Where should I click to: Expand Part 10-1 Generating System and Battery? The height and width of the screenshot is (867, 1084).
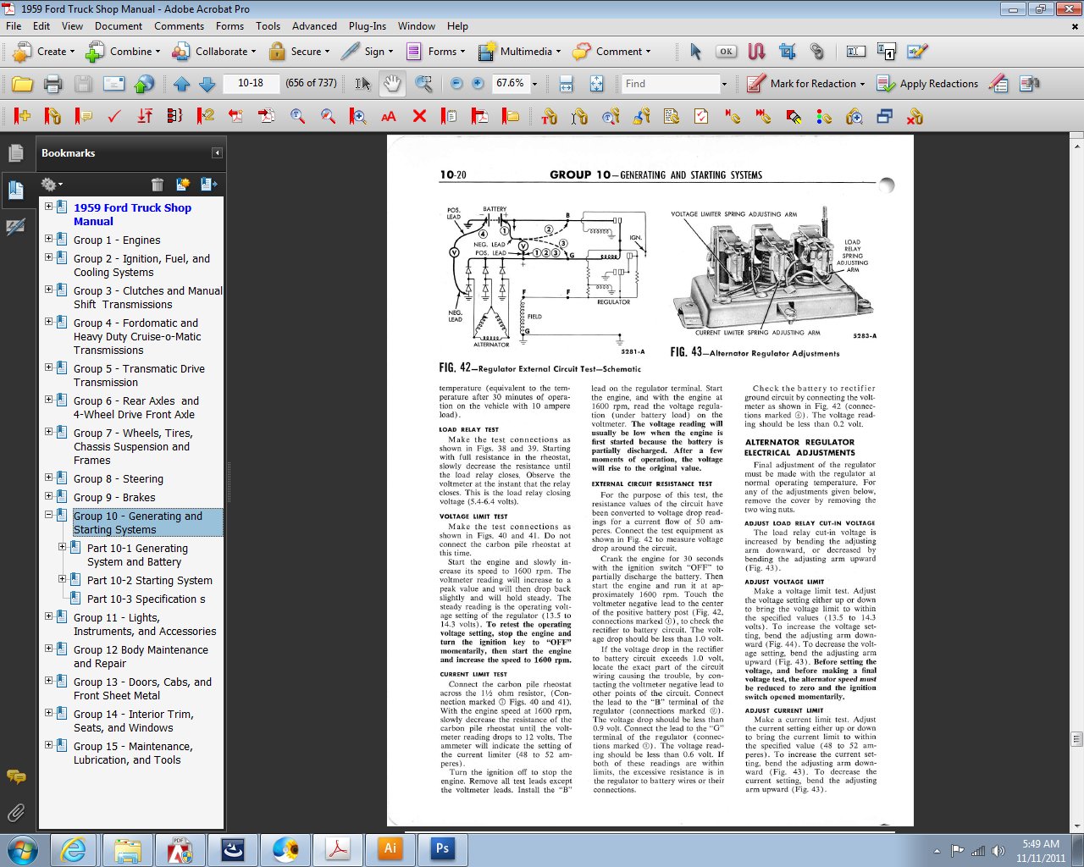click(62, 547)
